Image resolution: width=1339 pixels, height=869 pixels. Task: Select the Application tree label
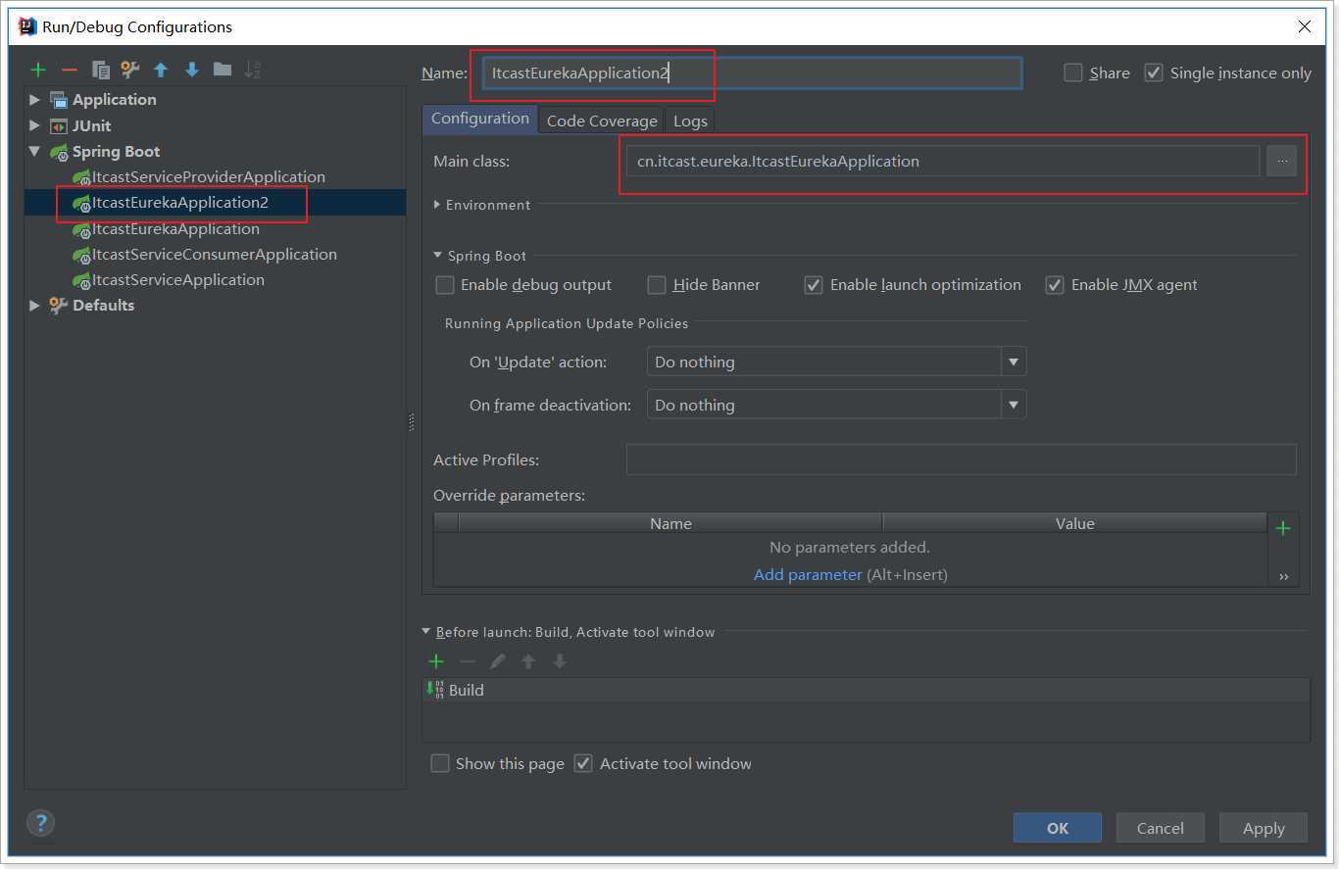(114, 100)
